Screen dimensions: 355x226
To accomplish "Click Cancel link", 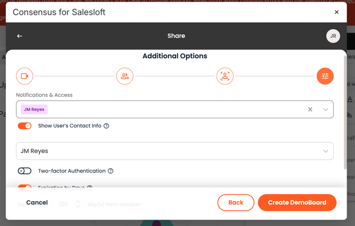I will (x=37, y=203).
